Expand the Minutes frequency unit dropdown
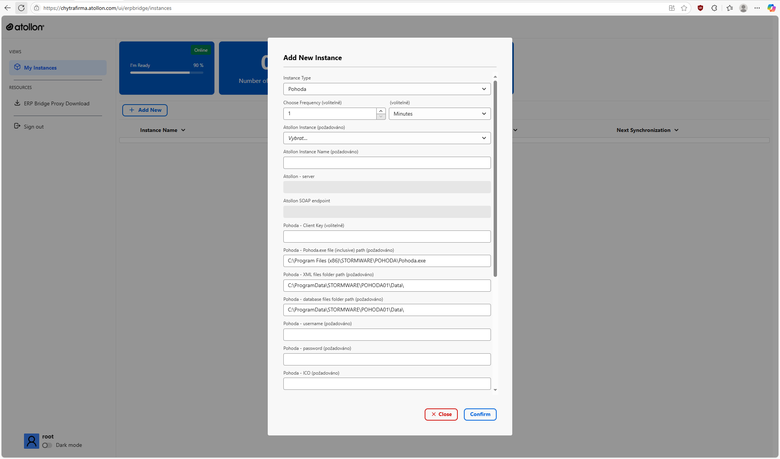 440,114
